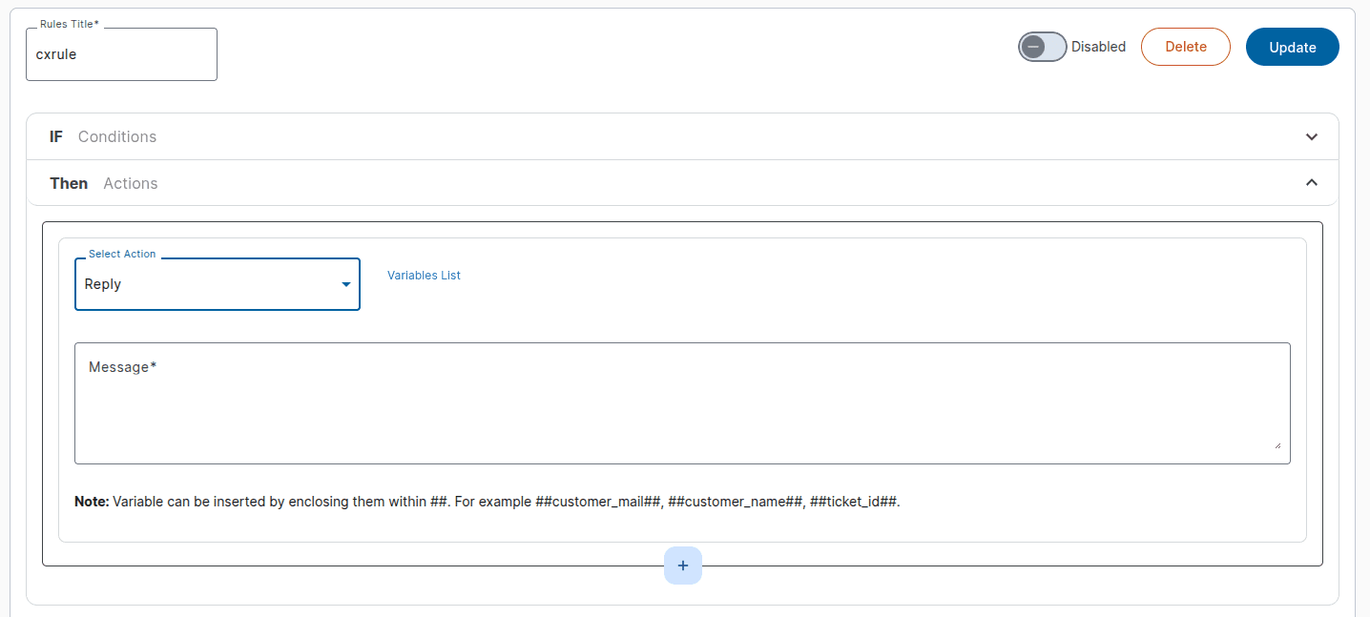Toggle the Disabled rule switch
This screenshot has height=617, width=1370.
click(x=1042, y=47)
